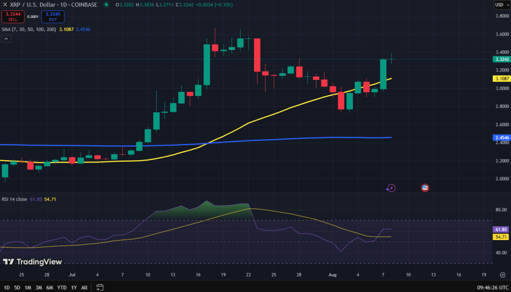This screenshot has height=292, width=511.
Task: Click the 3.8000 price axis label
Action: point(502,16)
